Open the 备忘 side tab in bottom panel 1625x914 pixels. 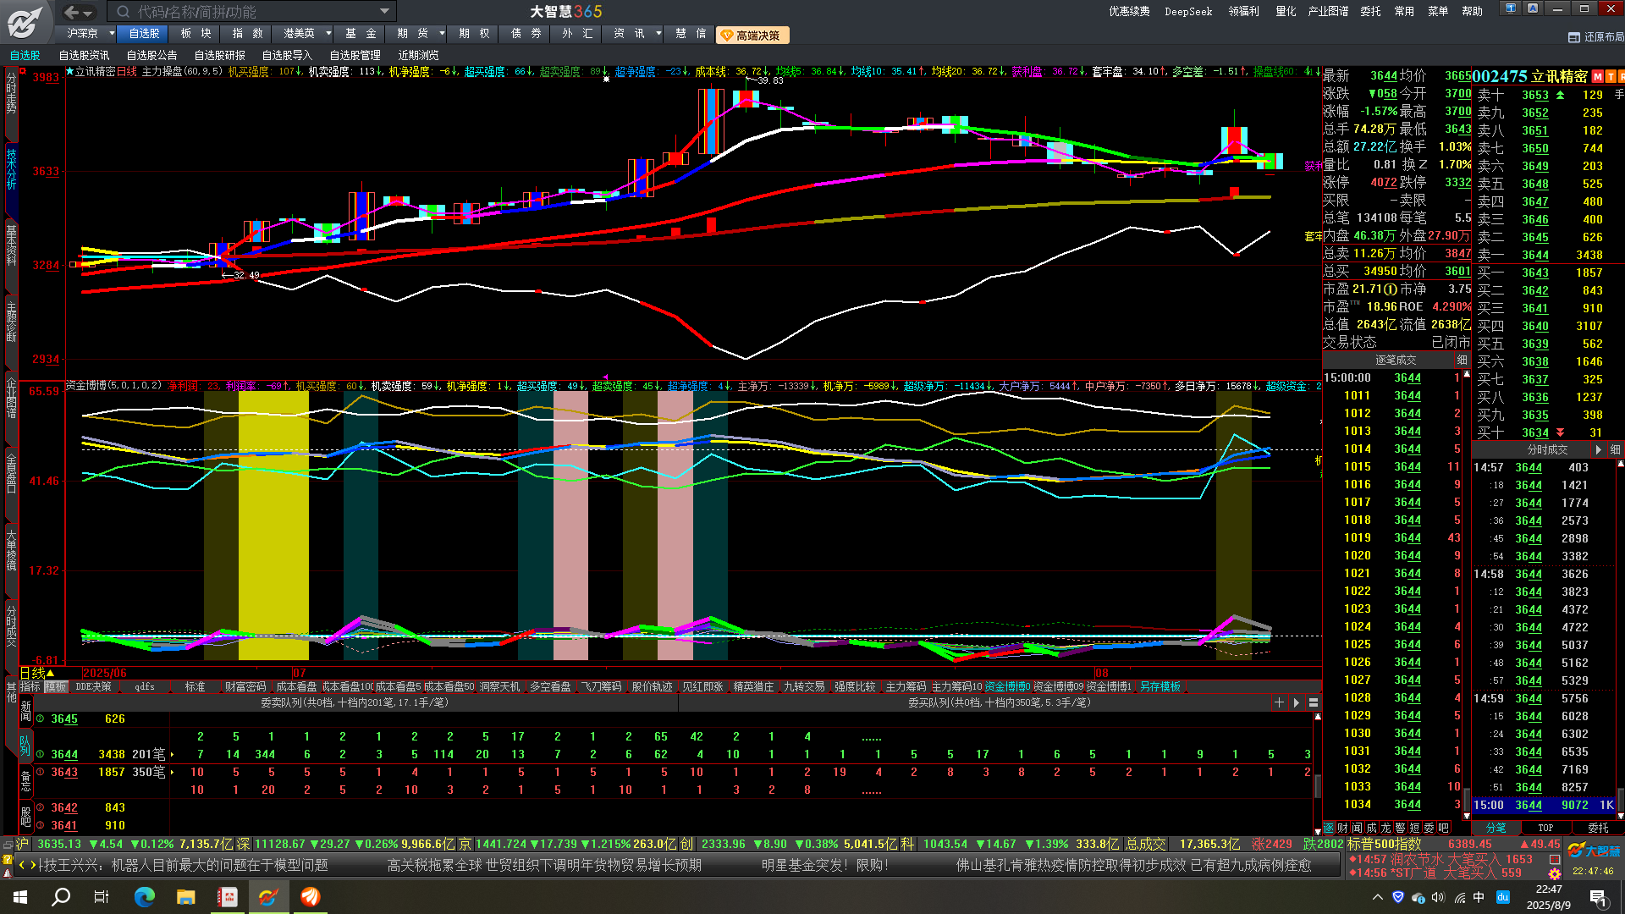point(25,779)
